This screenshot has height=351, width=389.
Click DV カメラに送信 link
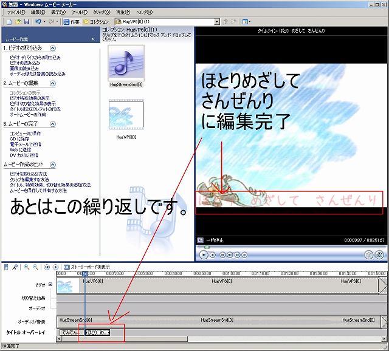[x=24, y=155]
